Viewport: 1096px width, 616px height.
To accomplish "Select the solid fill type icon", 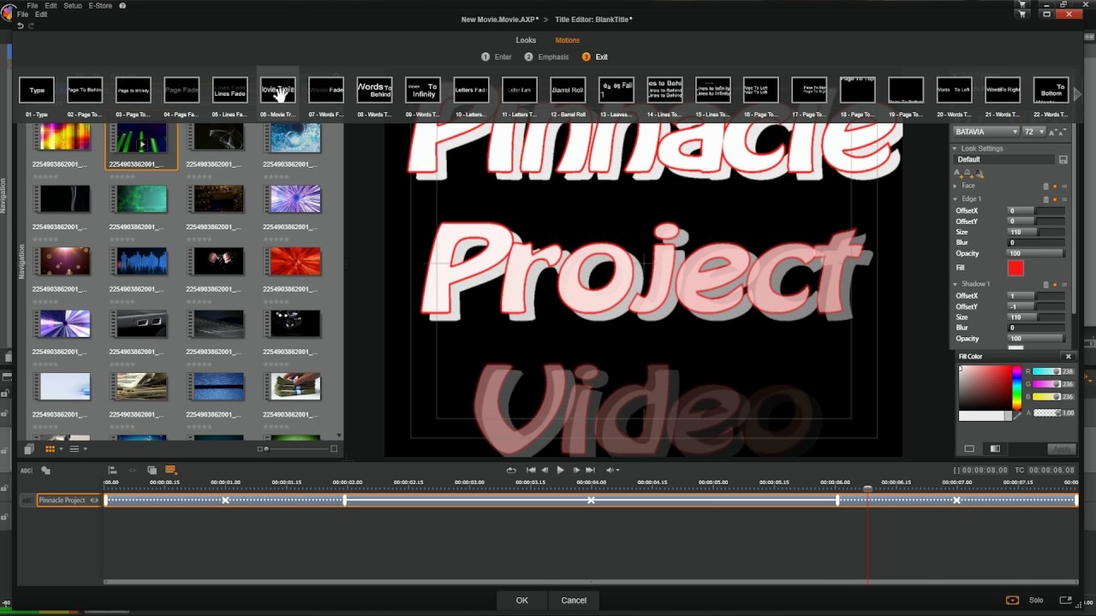I will [969, 448].
